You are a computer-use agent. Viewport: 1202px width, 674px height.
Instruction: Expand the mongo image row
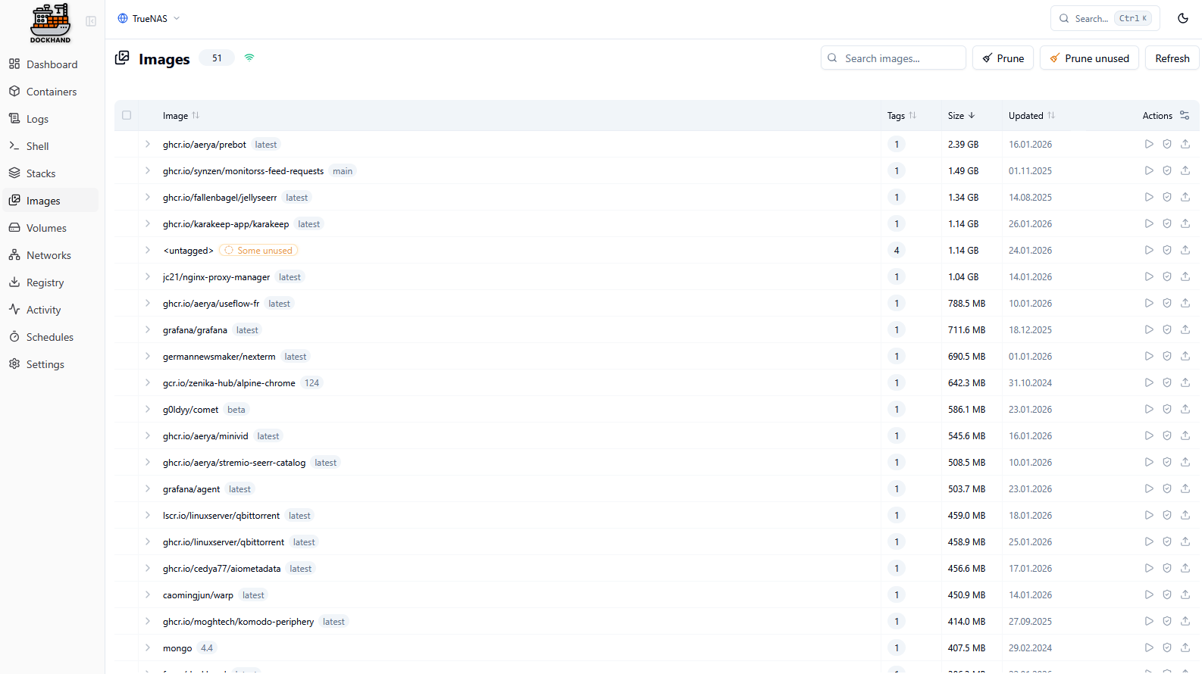[x=148, y=647]
